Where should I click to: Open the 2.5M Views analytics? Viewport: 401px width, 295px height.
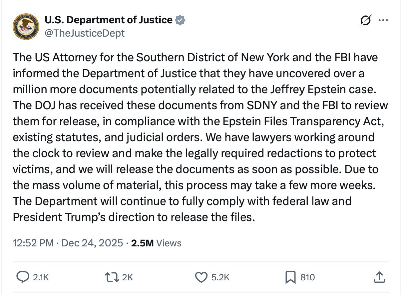(156, 243)
